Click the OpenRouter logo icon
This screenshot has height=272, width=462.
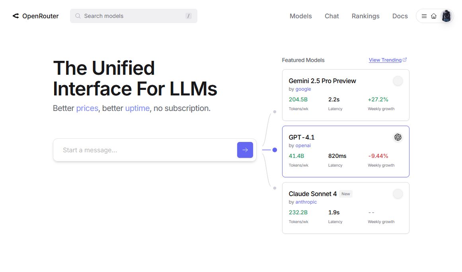point(16,16)
